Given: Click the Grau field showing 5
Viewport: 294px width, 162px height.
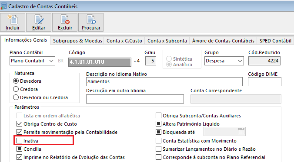Looking at the screenshot, I should (x=150, y=61).
